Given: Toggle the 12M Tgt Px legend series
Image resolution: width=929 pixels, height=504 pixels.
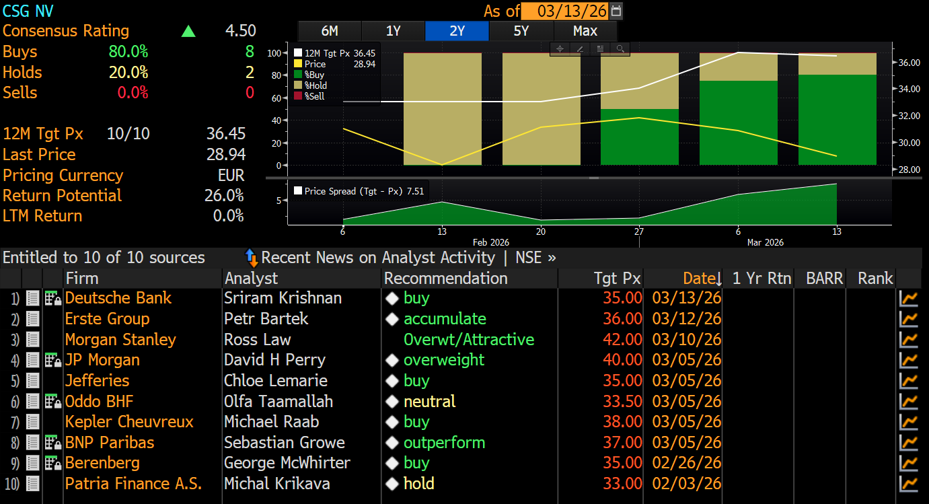Looking at the screenshot, I should coord(299,53).
